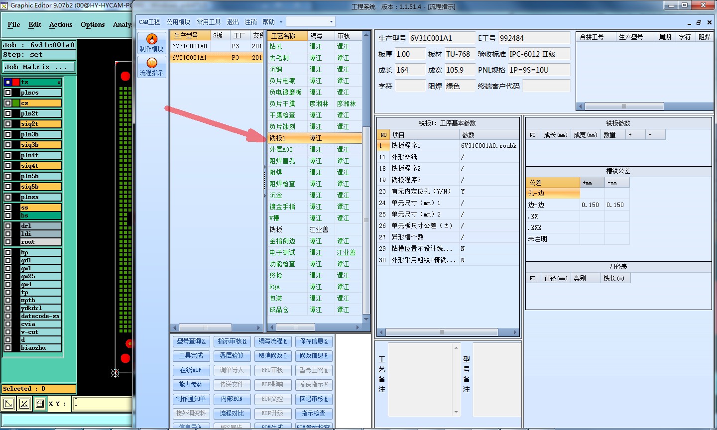
Task: Click the 型号查询 X button
Action: [191, 341]
